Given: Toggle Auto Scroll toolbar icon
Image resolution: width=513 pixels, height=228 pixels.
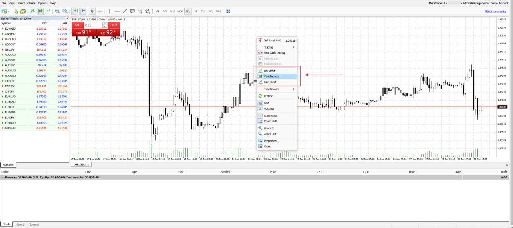Looking at the screenshot, I should tap(75, 11).
